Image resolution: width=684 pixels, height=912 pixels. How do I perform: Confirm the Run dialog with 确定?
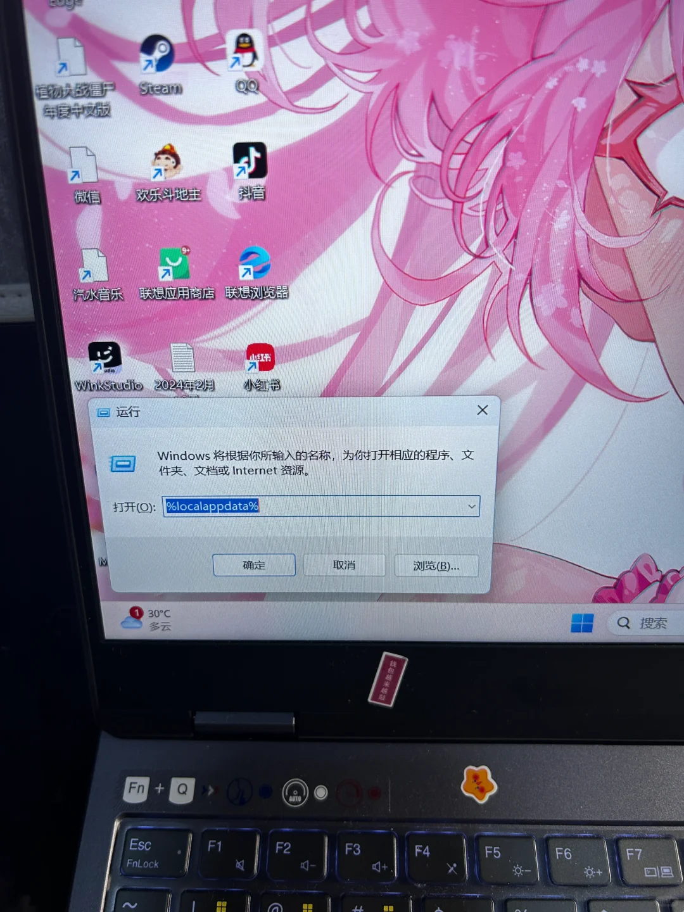pos(254,565)
